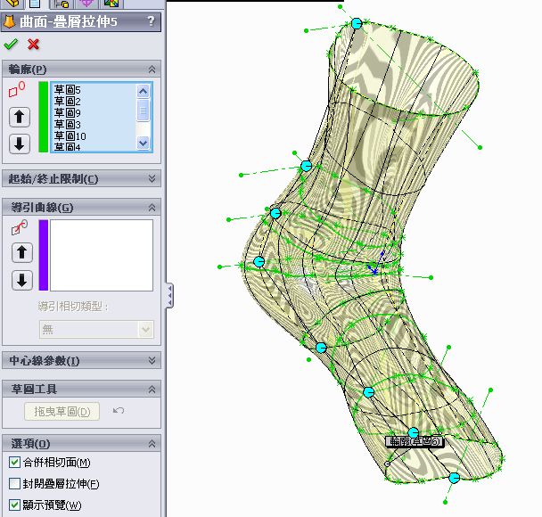Move selected profile down in 輪廓 list

(20, 144)
